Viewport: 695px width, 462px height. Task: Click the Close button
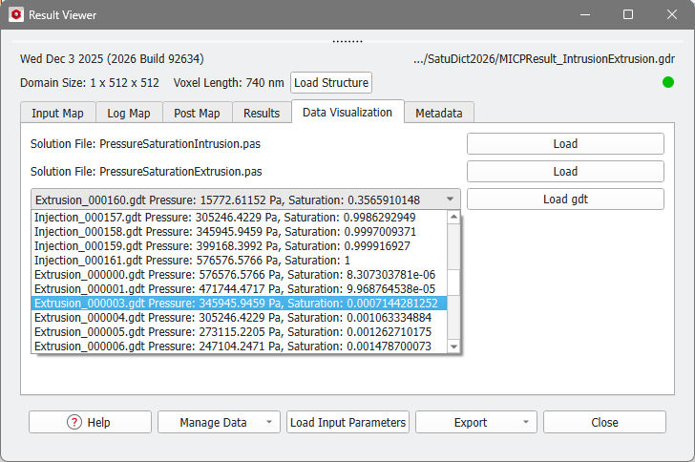pos(604,422)
